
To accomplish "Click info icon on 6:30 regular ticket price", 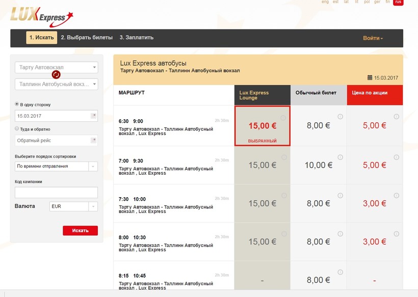I will pos(340,117).
